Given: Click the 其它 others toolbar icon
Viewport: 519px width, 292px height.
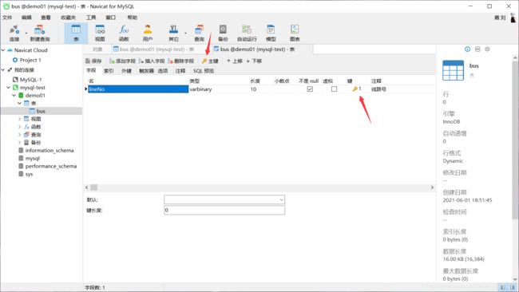Looking at the screenshot, I should click(x=173, y=33).
